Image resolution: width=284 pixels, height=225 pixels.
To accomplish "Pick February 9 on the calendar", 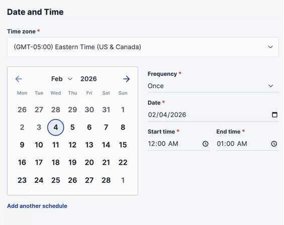I will [22, 145].
